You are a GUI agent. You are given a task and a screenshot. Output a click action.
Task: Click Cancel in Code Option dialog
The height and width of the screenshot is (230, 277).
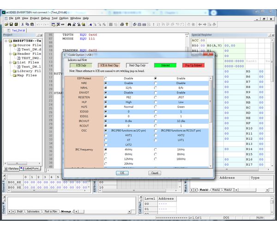[x=155, y=173]
